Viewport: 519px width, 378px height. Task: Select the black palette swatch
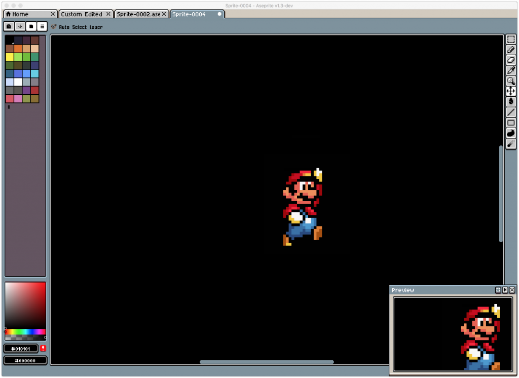click(x=10, y=41)
